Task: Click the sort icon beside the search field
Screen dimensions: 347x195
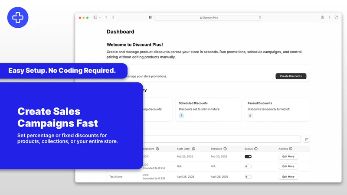Action: click(x=306, y=139)
